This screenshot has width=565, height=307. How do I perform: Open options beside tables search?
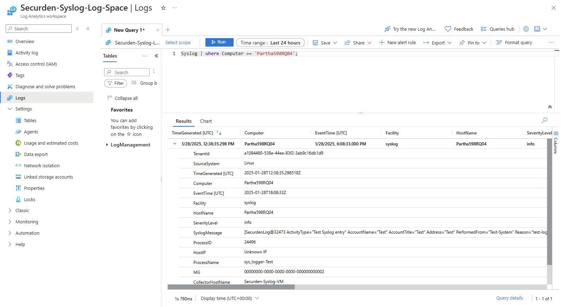click(154, 72)
